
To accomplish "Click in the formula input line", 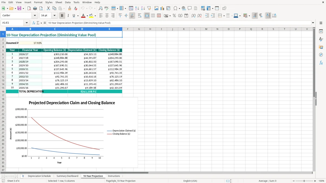I will click(x=179, y=23).
